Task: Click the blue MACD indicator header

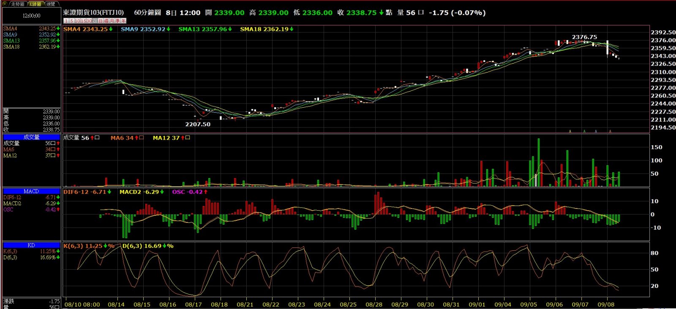Action: click(32, 191)
